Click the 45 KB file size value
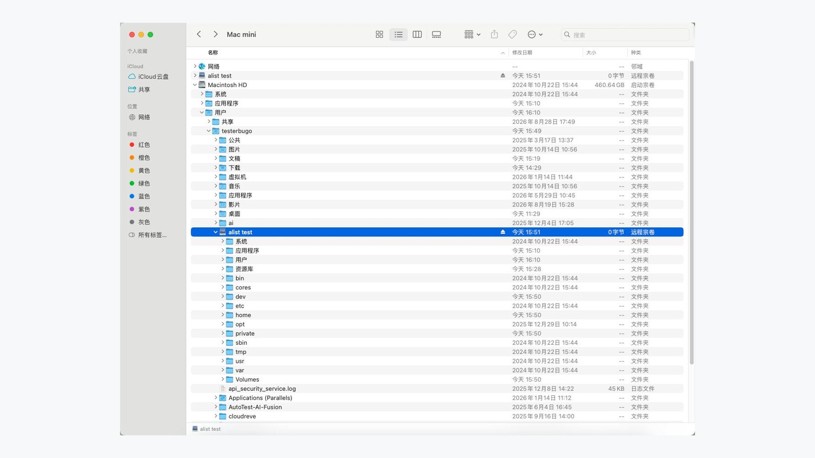Screen dimensions: 815x458 click(616, 389)
